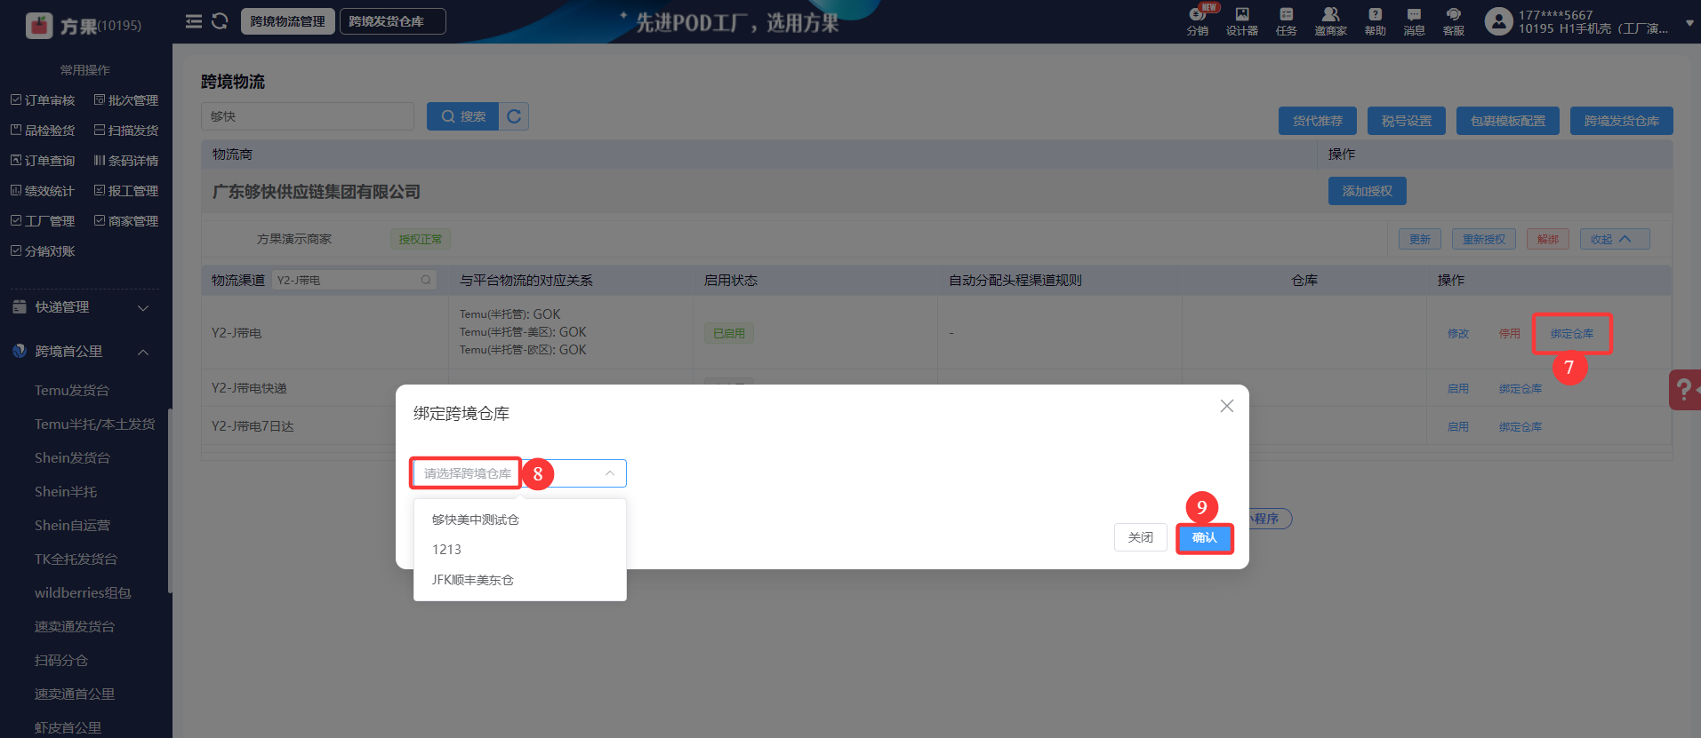Open TK全托发货台 in sidebar
Screen dimensions: 1701x738
click(x=76, y=559)
